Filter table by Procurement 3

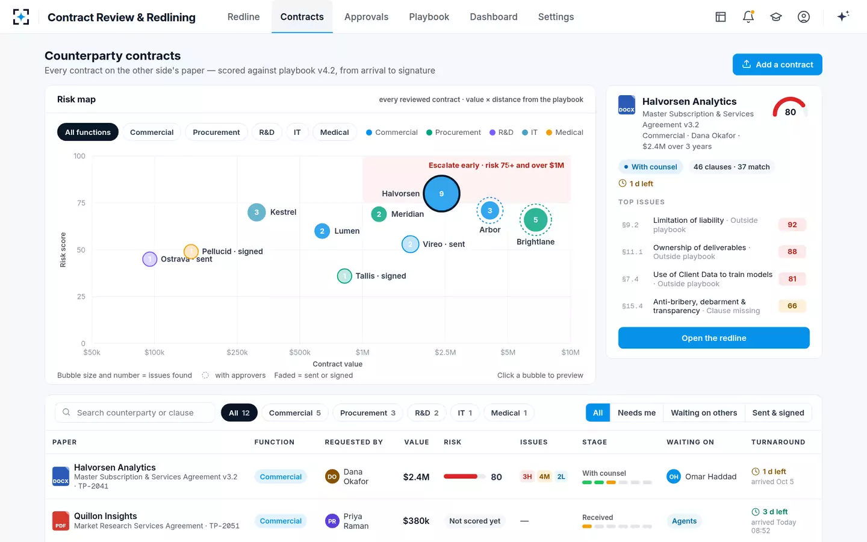pyautogui.click(x=368, y=413)
